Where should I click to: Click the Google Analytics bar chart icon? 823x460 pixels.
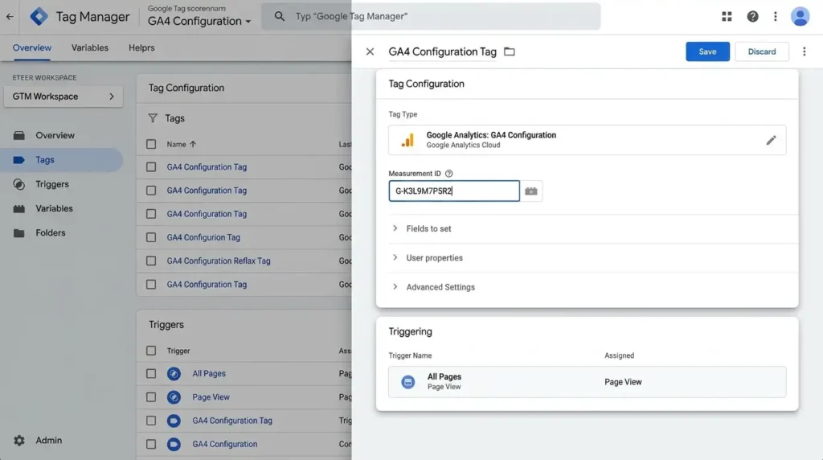pyautogui.click(x=407, y=140)
